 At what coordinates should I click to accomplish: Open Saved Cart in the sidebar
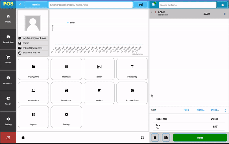8,39
